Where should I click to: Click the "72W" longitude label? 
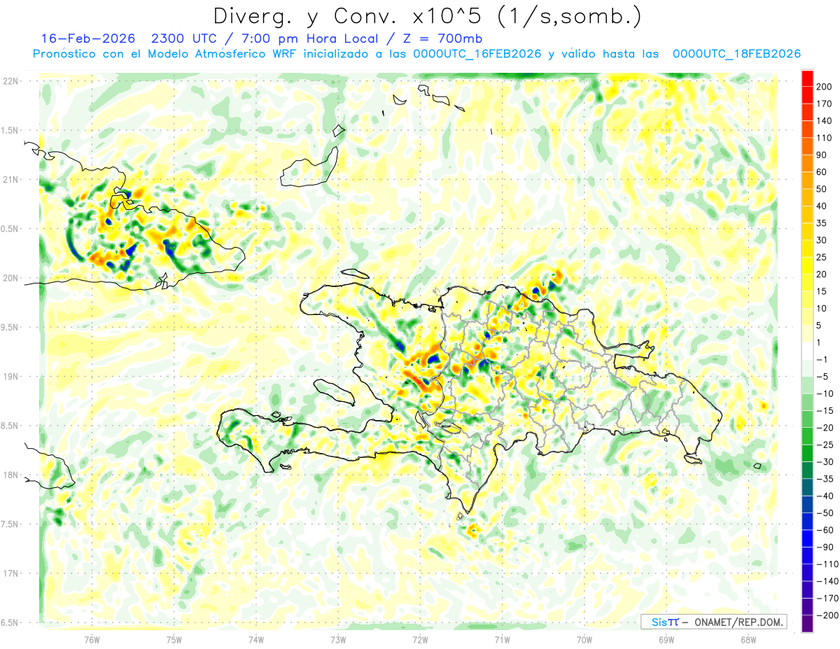pos(420,639)
